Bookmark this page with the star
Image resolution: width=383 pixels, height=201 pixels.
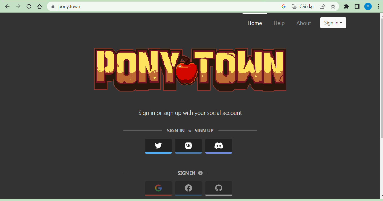[333, 6]
